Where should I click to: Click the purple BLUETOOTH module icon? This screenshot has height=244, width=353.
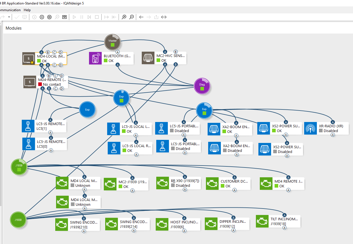[95, 58]
